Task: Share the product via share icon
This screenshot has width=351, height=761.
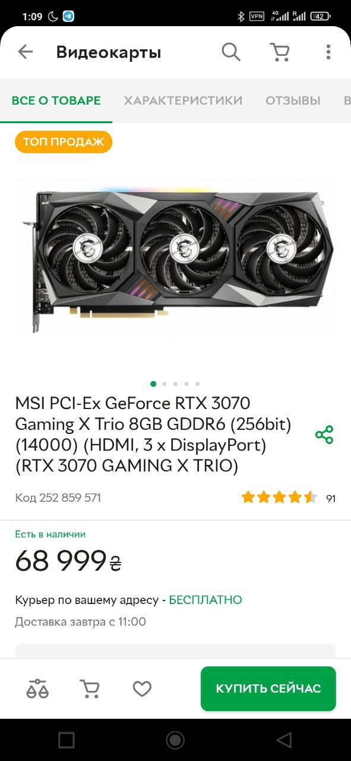Action: (x=324, y=435)
